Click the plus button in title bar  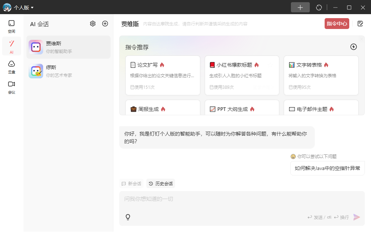click(300, 7)
